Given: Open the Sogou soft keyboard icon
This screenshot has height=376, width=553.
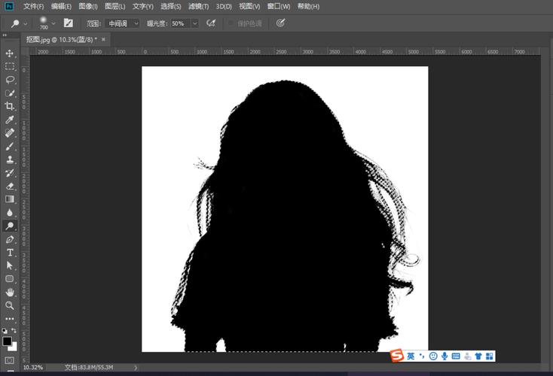Looking at the screenshot, I should click(x=456, y=356).
